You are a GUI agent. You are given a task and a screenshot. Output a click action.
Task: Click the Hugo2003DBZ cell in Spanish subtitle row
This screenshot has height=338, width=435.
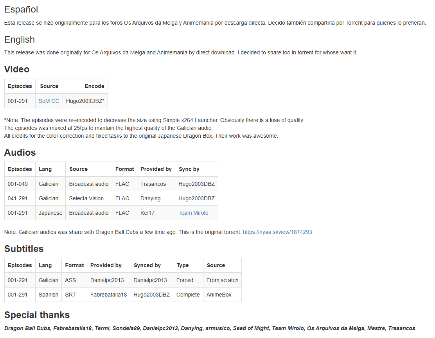click(151, 295)
